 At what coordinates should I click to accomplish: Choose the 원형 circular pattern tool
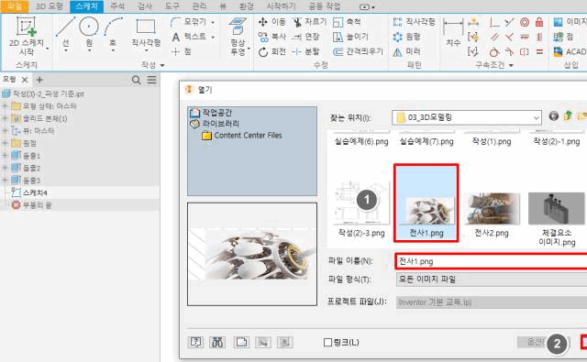click(x=406, y=37)
